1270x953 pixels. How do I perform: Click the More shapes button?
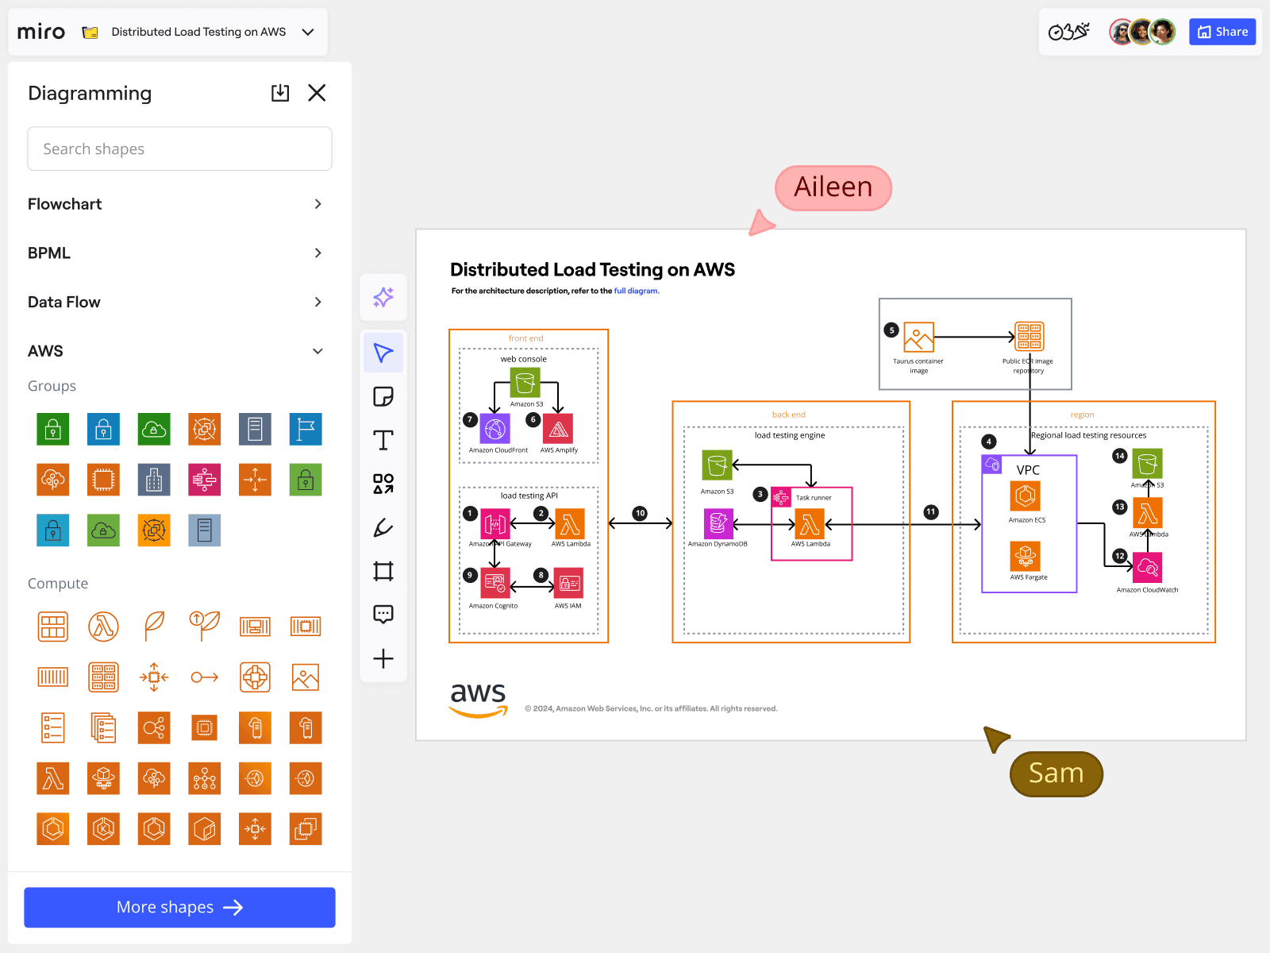179,907
